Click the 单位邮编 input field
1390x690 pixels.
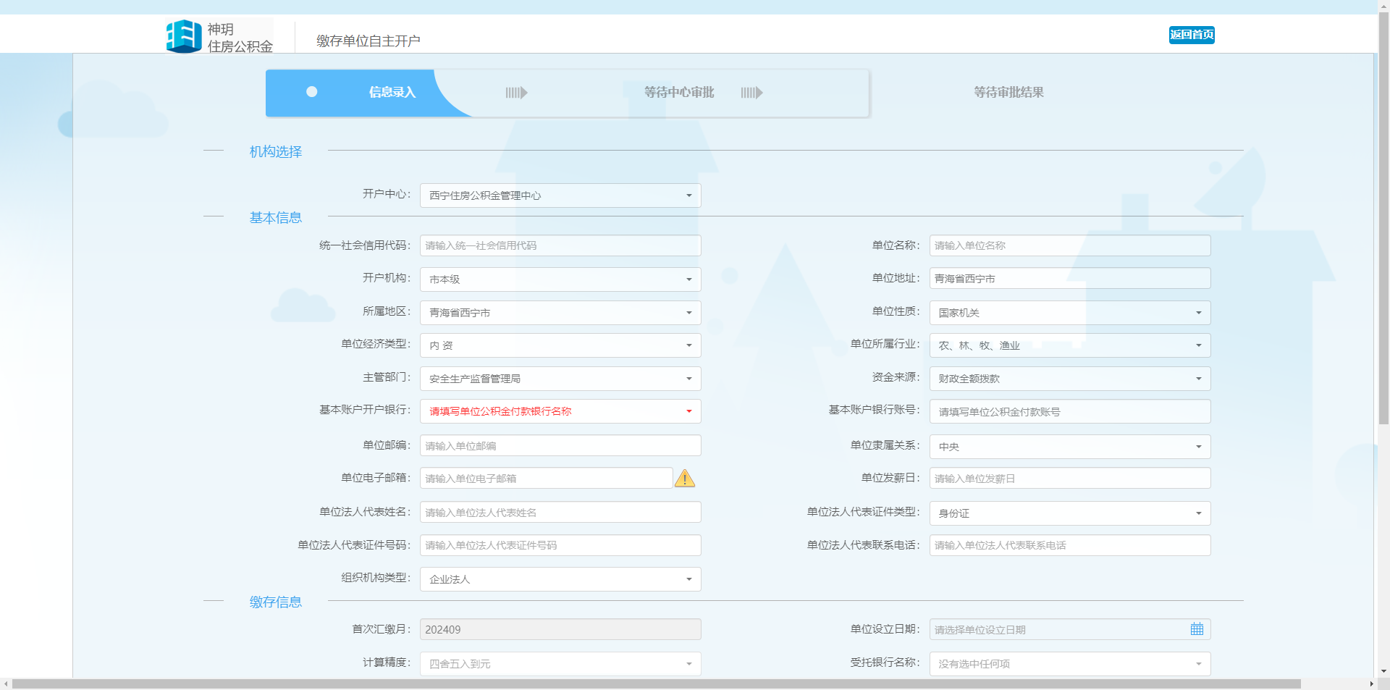coord(560,445)
